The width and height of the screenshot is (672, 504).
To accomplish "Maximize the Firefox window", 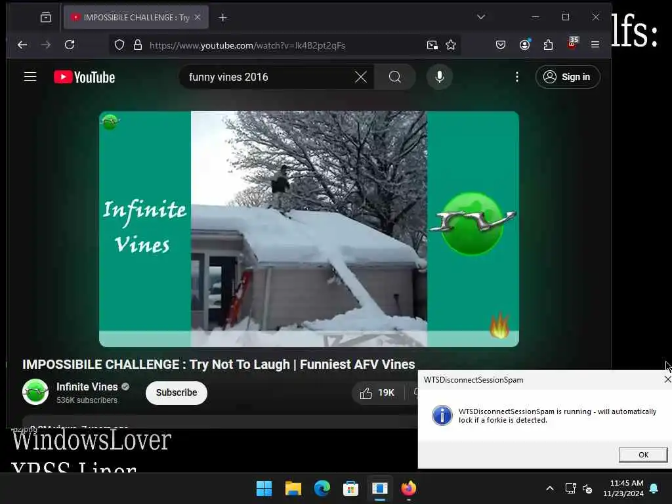I will (566, 17).
